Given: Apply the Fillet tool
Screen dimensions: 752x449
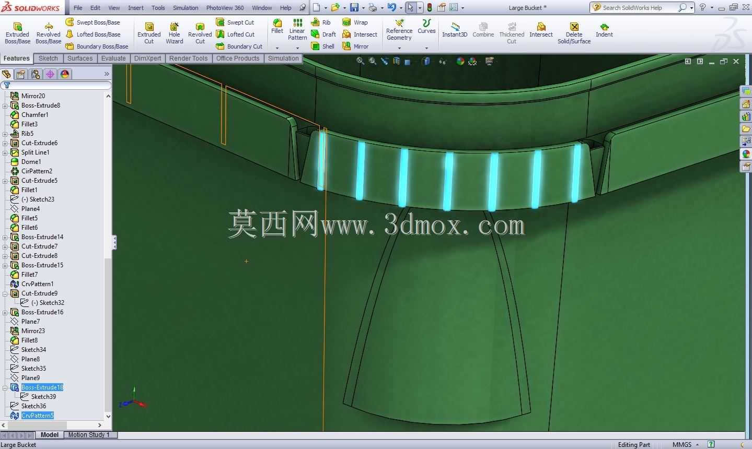Looking at the screenshot, I should pyautogui.click(x=277, y=26).
